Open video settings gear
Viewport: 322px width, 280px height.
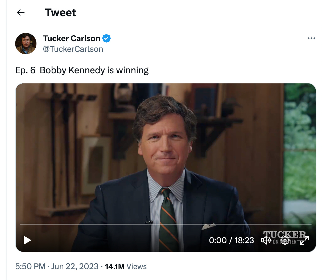285,240
